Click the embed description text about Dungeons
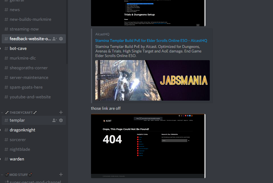 click(148, 51)
